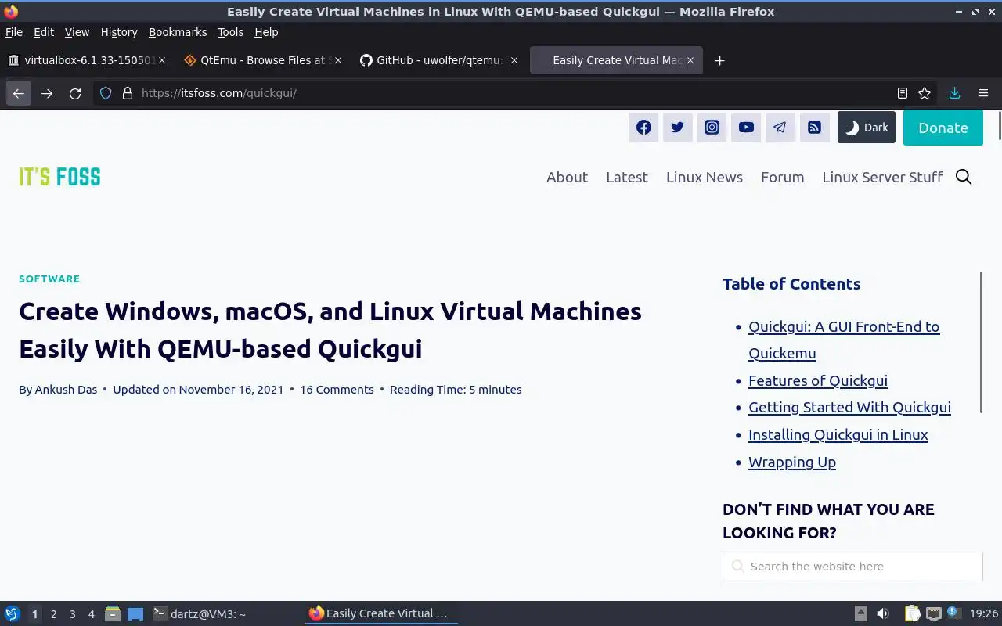Open the Latest nav link

(627, 177)
